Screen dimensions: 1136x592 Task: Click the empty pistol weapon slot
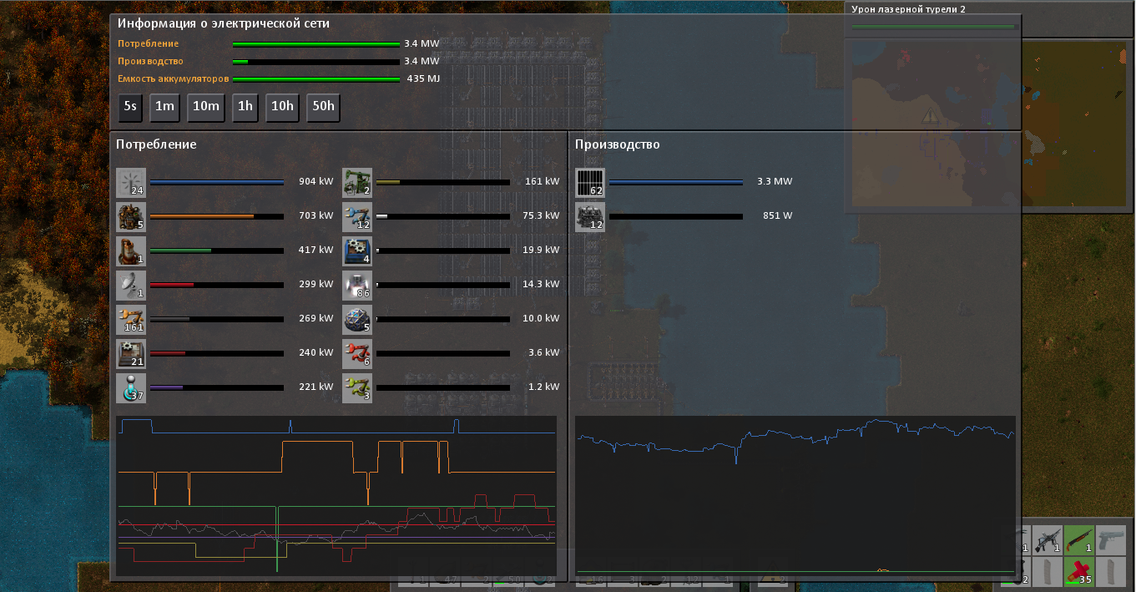(1111, 540)
